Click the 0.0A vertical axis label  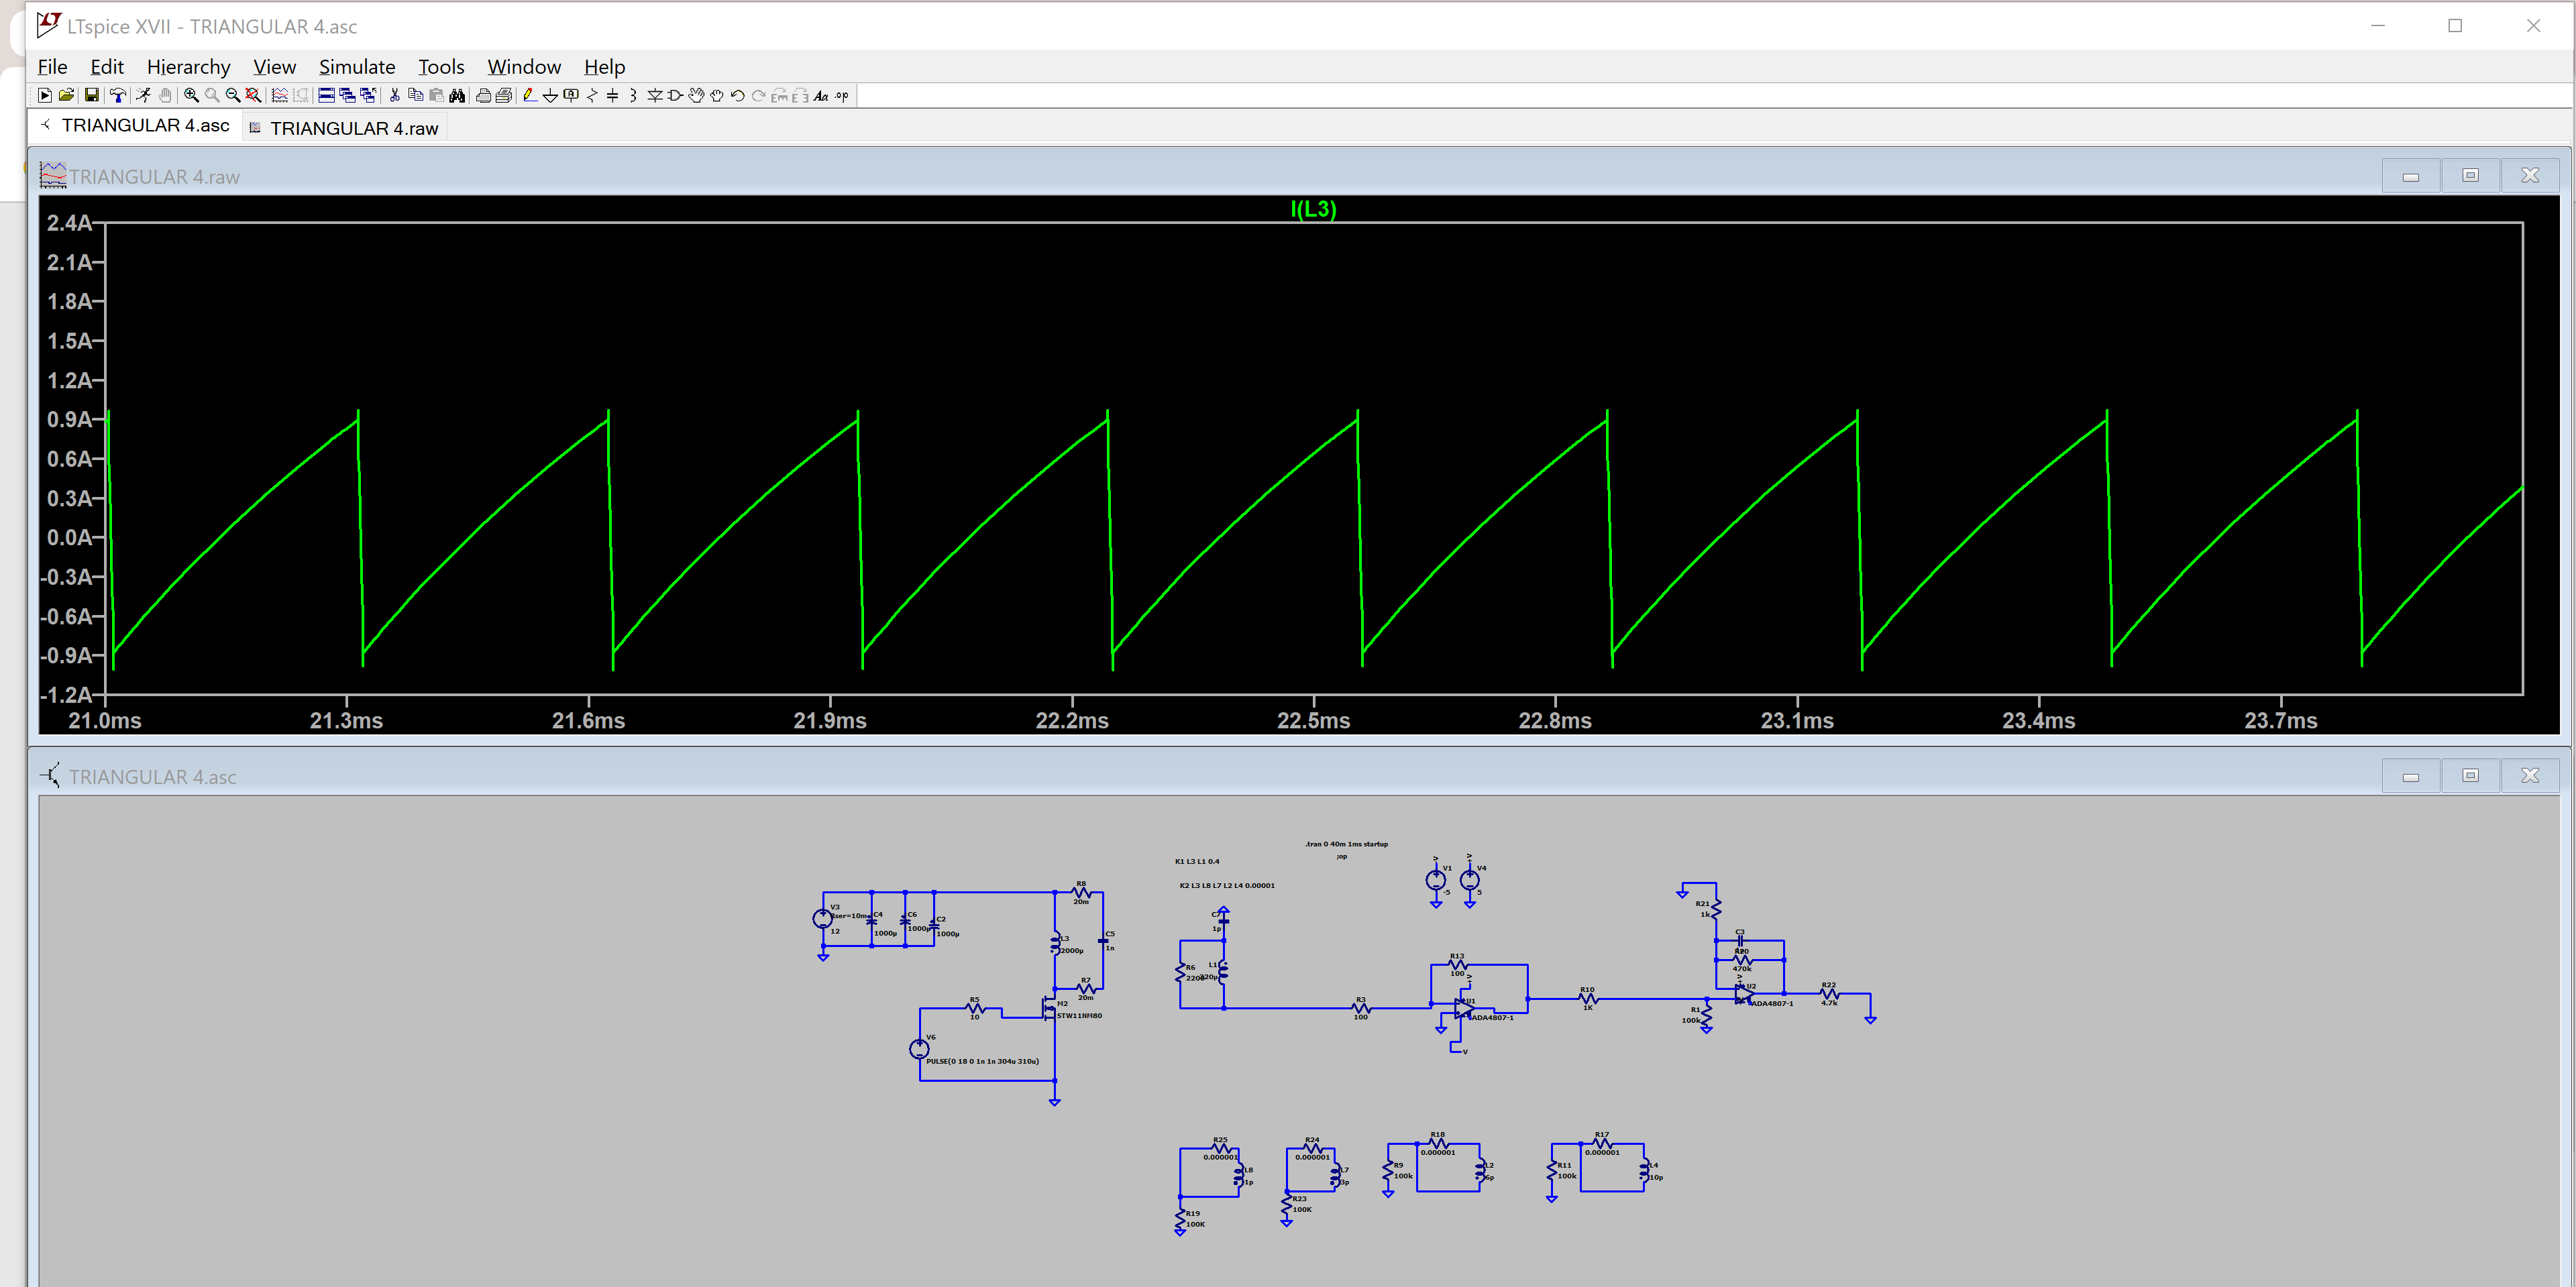[x=70, y=538]
